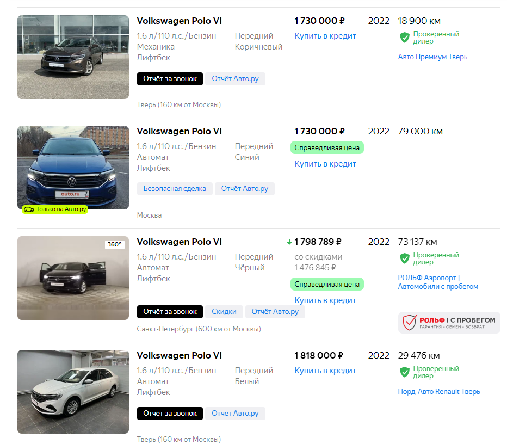Screen dimensions: 507x444
Task: Open the white Polo photo thumbnail
Action: point(73,392)
